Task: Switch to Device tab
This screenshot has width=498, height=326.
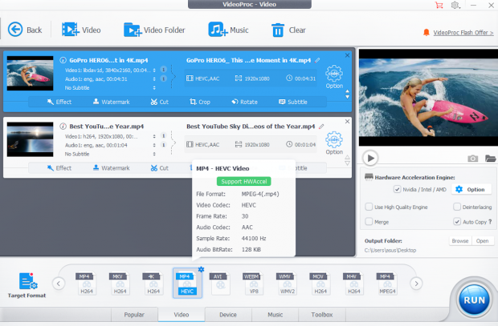Action: (228, 315)
